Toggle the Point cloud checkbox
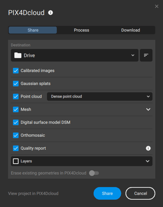This screenshot has width=163, height=207. point(16,96)
